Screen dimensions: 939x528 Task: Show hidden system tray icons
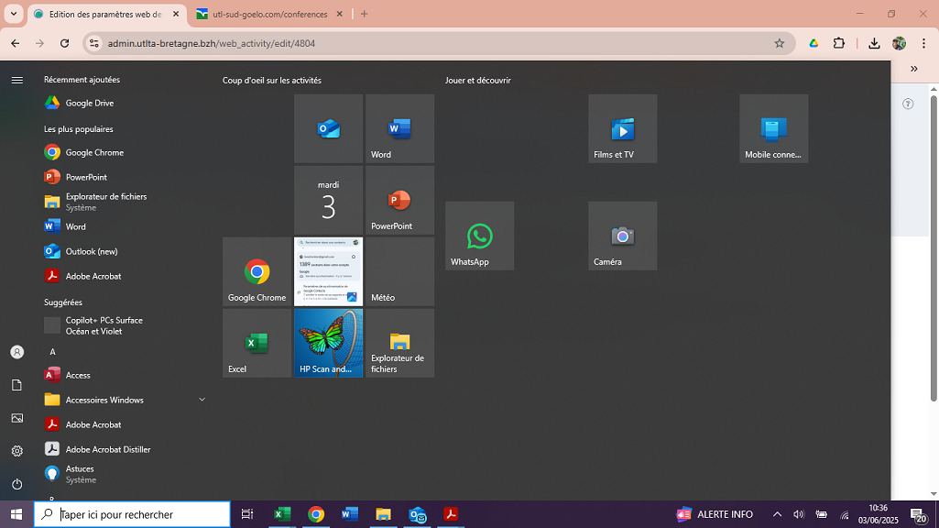coord(777,514)
